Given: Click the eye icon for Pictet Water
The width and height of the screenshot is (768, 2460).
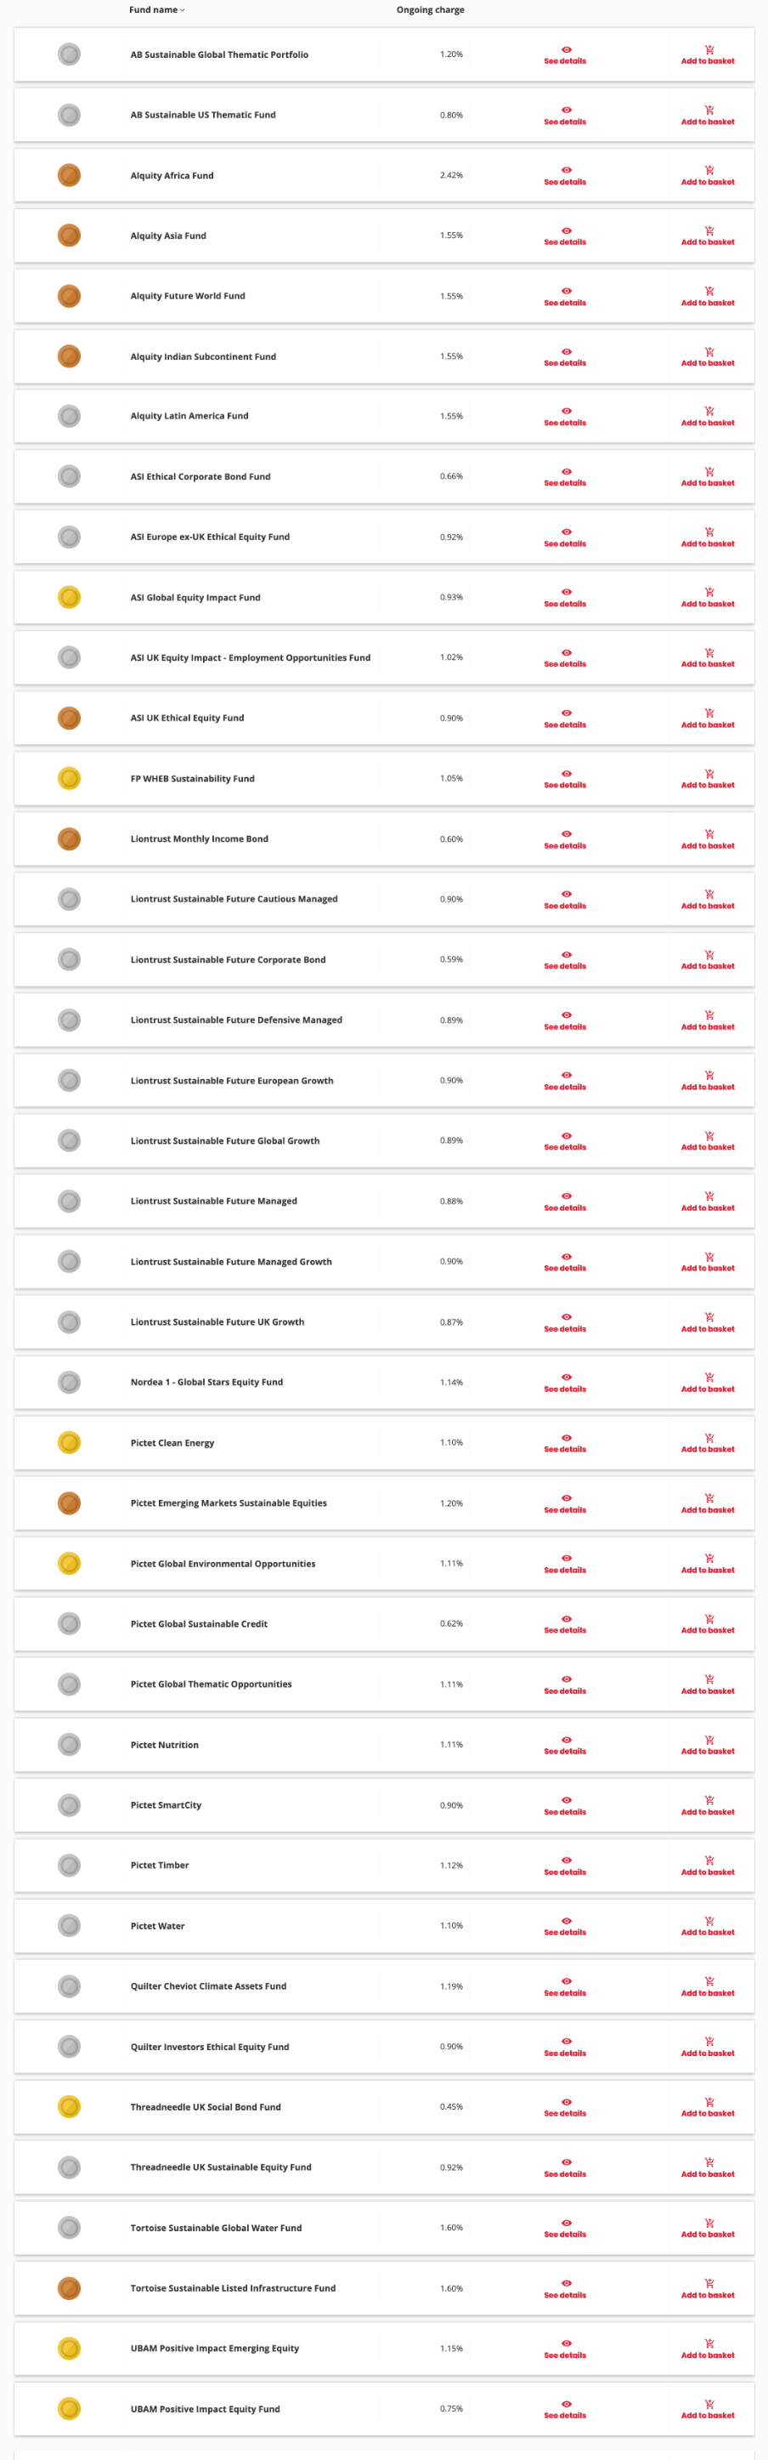Looking at the screenshot, I should tap(566, 1920).
